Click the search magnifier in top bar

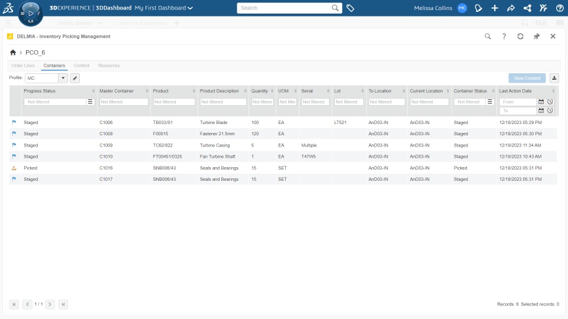[x=335, y=8]
